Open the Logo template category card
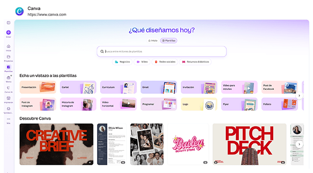Viewport: 313px width, 173px height. 199,104
